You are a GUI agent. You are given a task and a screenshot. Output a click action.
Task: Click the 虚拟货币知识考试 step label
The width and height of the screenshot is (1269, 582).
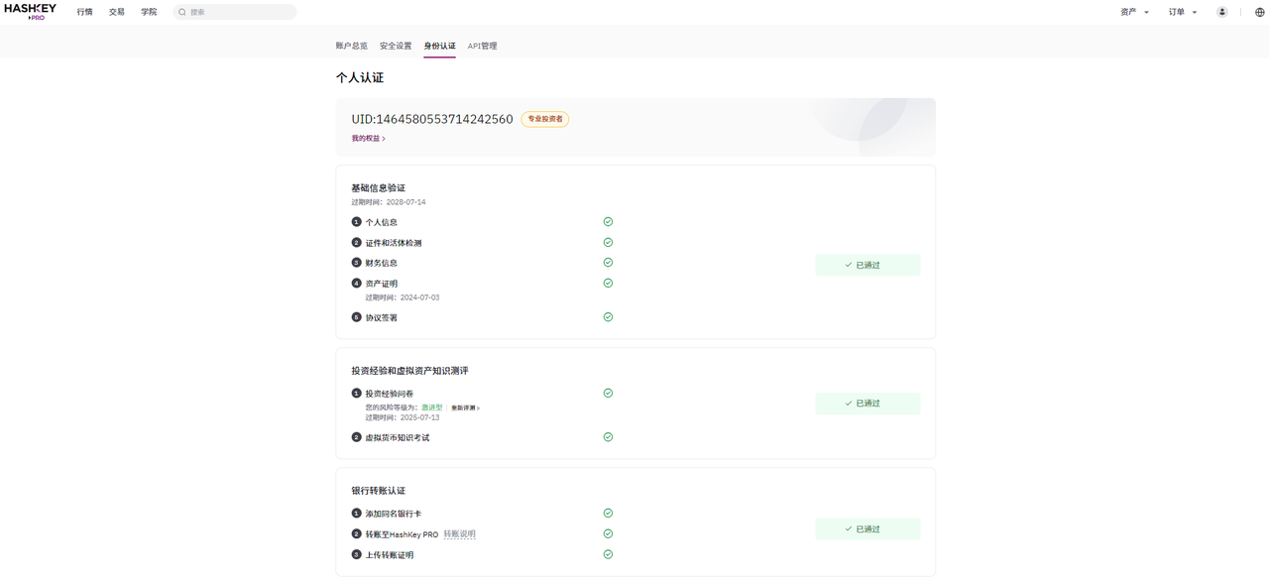[398, 438]
